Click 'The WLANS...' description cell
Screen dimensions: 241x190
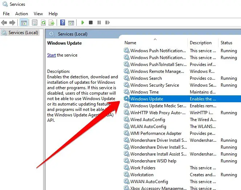[x=203, y=127]
